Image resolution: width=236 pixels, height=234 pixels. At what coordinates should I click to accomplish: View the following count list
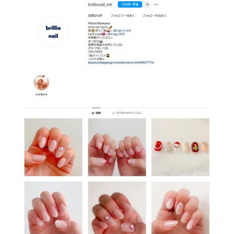click(155, 16)
